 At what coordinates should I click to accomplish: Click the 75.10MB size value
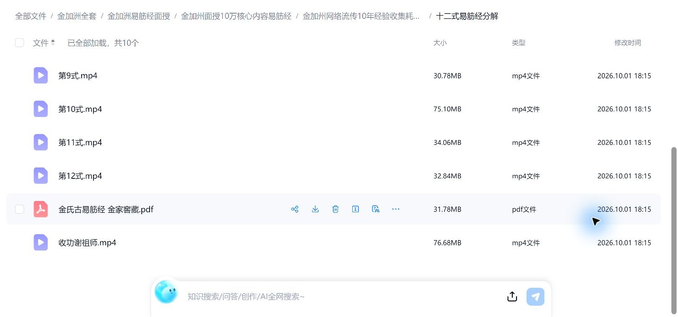(x=447, y=109)
